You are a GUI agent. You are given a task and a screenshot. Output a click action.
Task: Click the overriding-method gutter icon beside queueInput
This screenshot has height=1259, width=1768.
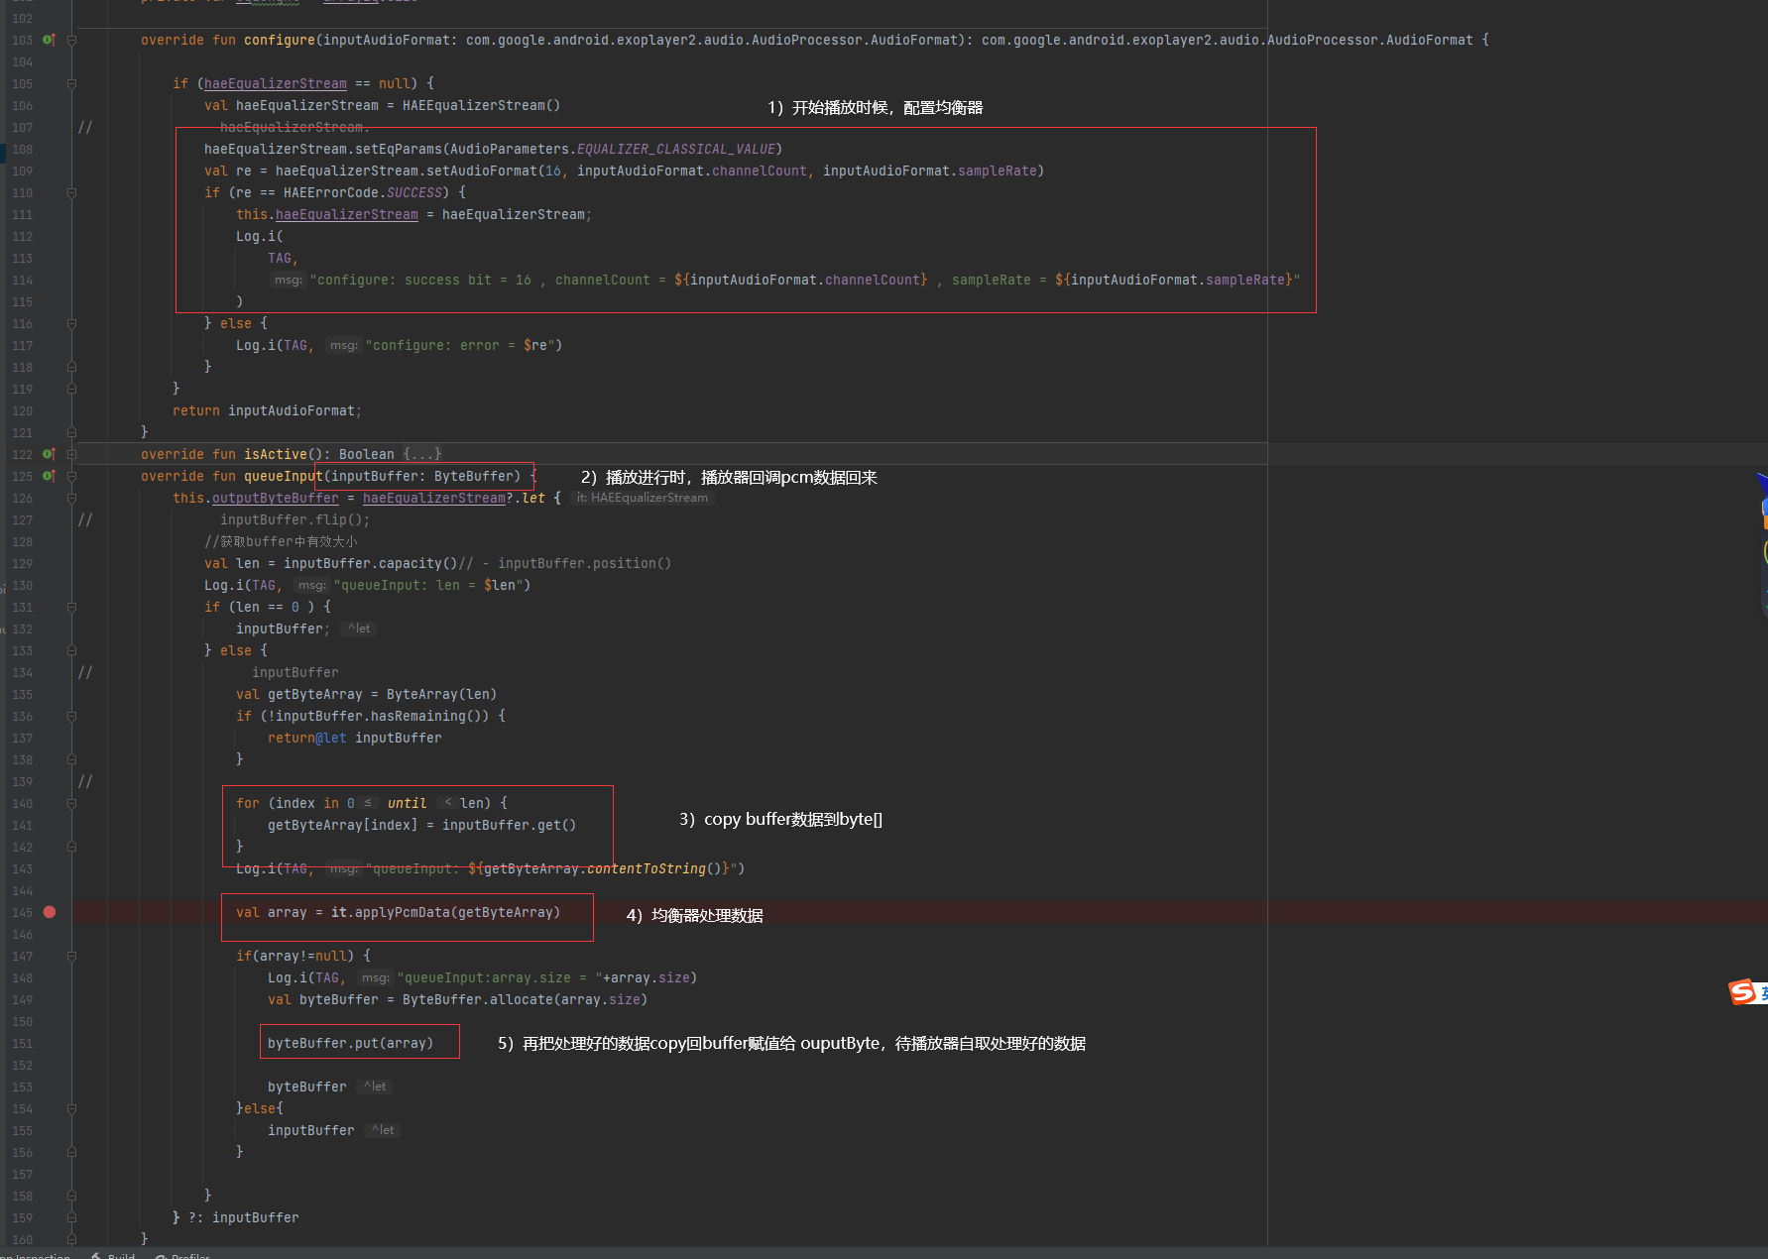coord(48,476)
